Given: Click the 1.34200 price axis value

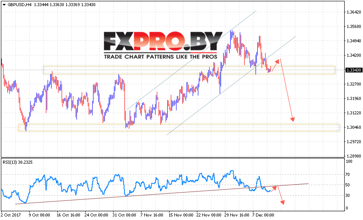Looking at the screenshot, I should 354,55.
